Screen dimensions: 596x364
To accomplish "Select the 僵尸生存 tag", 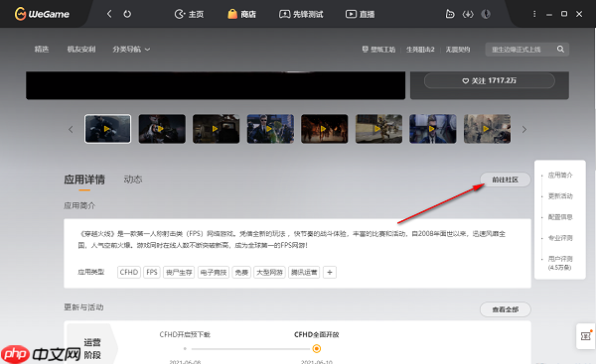I will point(179,272).
